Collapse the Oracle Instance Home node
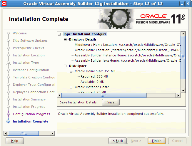Screen dimensions: 192x146 pyautogui.click(x=71, y=87)
